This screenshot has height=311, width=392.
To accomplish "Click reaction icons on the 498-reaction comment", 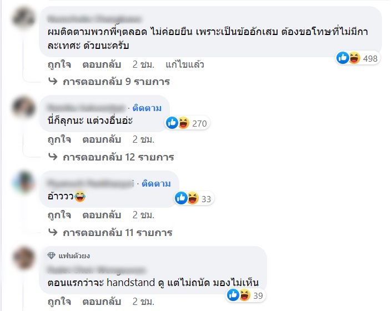I will [x=349, y=57].
